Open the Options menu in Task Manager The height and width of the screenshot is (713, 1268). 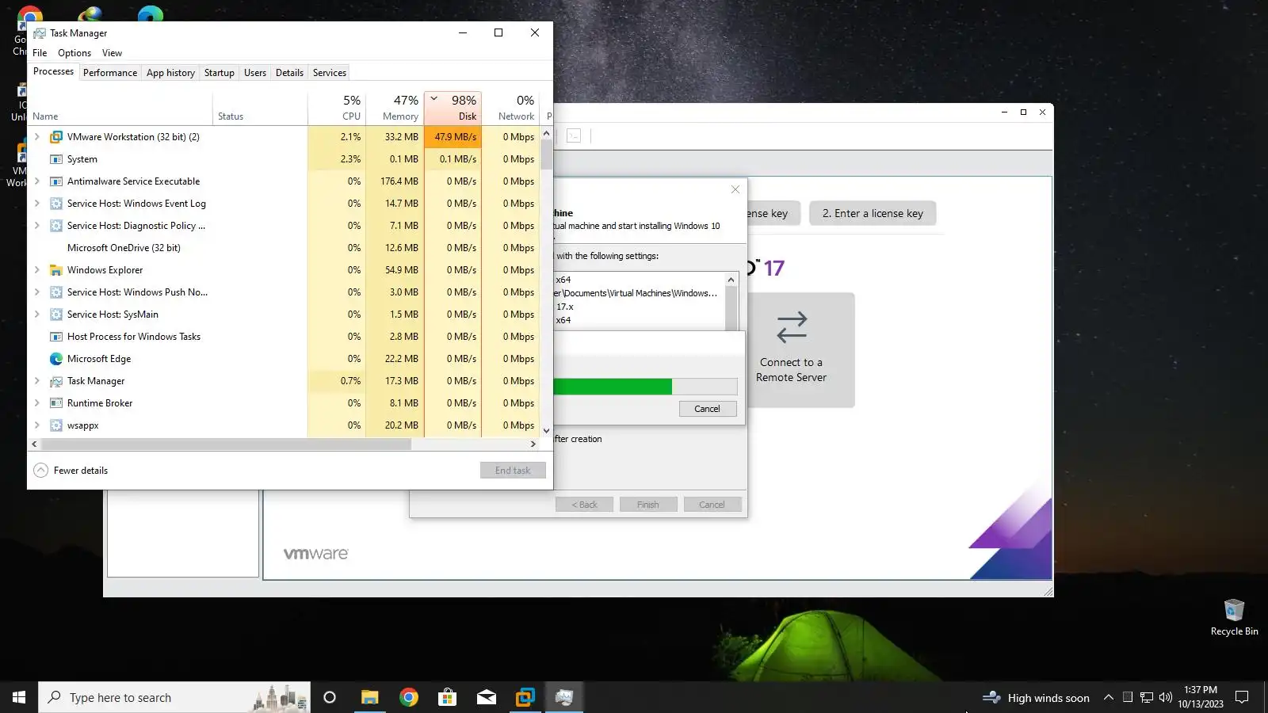click(74, 53)
